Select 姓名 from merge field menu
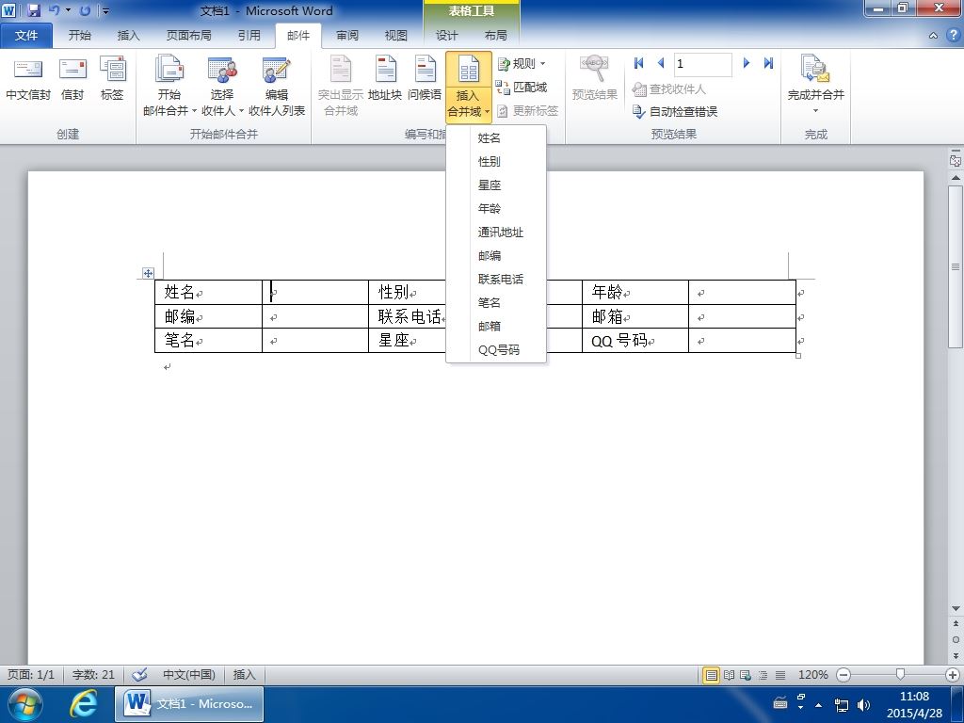 [496, 138]
